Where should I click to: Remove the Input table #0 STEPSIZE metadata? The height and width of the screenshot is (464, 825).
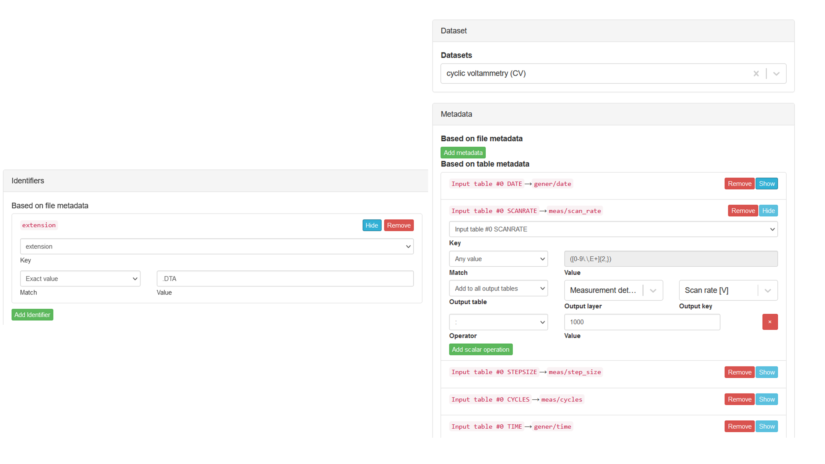(x=739, y=372)
